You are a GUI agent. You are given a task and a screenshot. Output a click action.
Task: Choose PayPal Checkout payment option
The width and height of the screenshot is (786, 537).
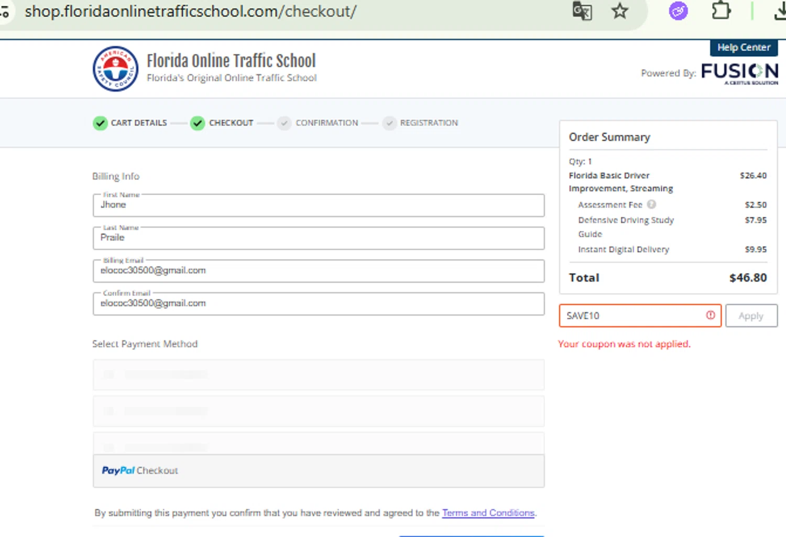(319, 470)
